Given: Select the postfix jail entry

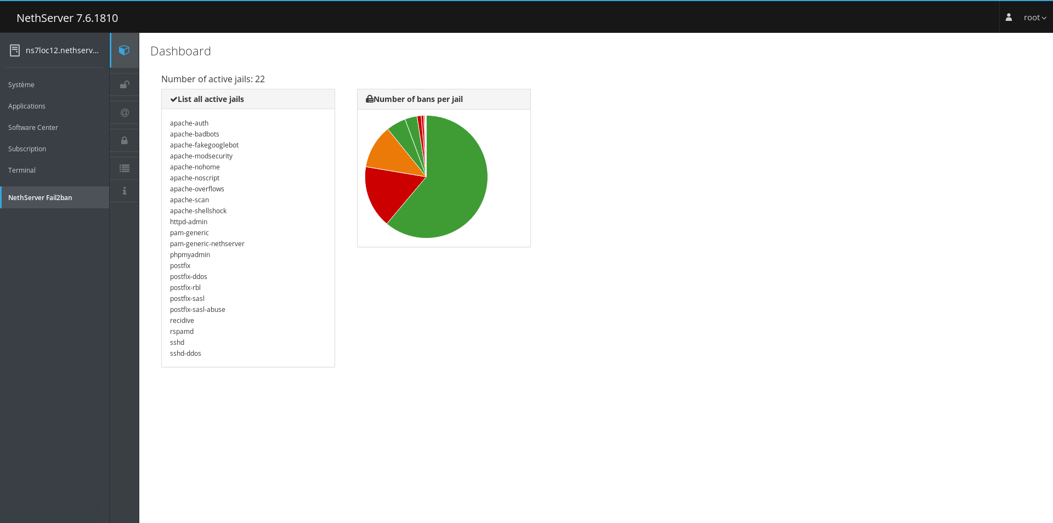Looking at the screenshot, I should pos(180,266).
